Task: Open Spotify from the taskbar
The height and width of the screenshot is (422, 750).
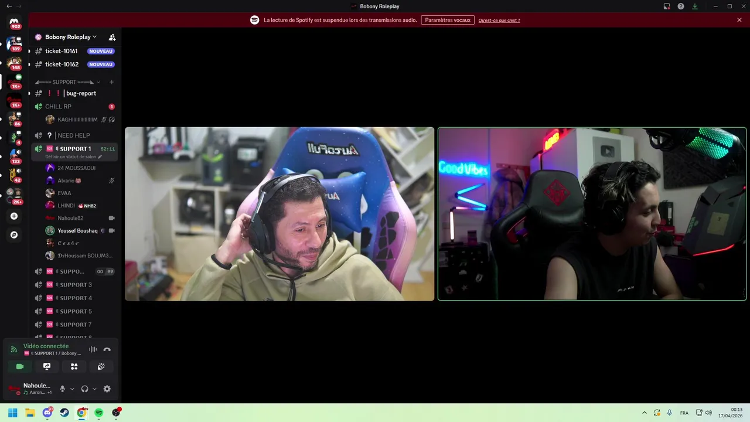Action: click(99, 413)
